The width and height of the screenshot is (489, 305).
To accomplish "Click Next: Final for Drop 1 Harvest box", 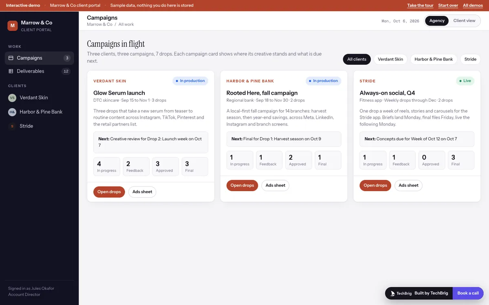I will (284, 139).
